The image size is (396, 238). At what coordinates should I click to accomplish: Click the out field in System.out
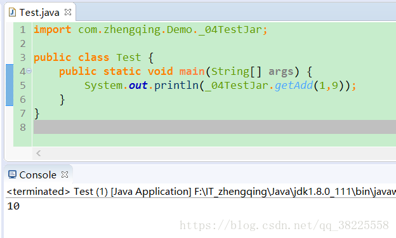pyautogui.click(x=138, y=86)
